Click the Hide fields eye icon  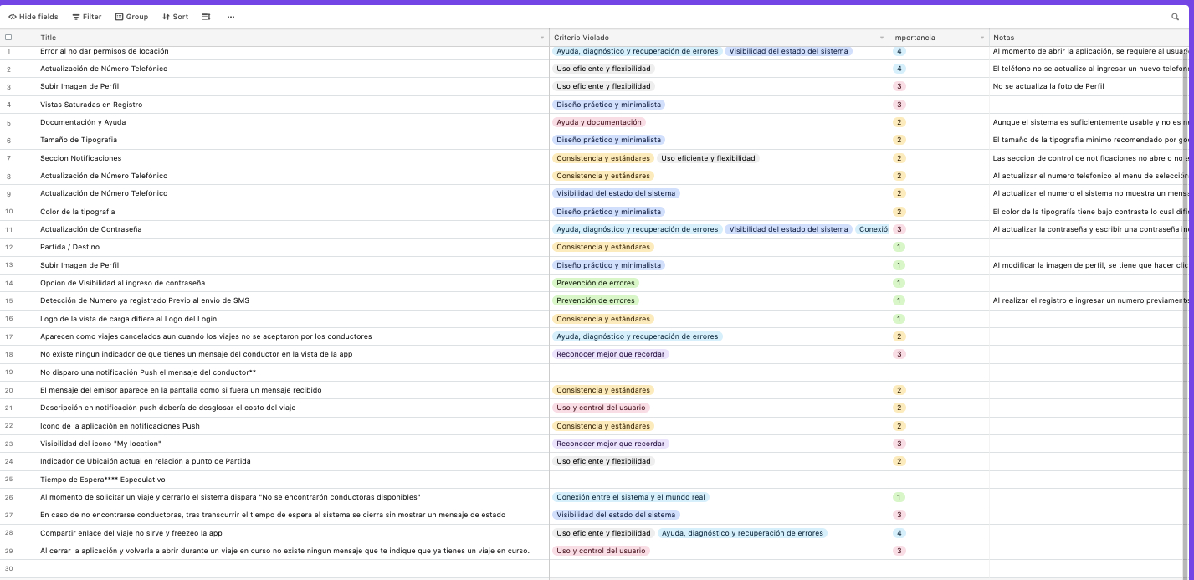pyautogui.click(x=13, y=17)
